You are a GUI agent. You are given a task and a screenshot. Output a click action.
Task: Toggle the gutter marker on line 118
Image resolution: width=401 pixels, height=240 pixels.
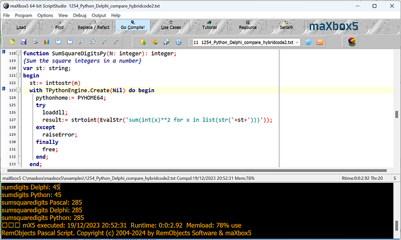click(x=3, y=52)
